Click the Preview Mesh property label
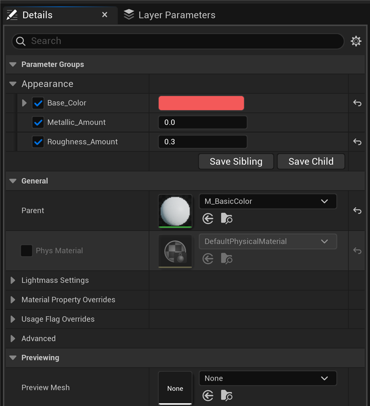Viewport: 370px width, 406px height. (46, 388)
